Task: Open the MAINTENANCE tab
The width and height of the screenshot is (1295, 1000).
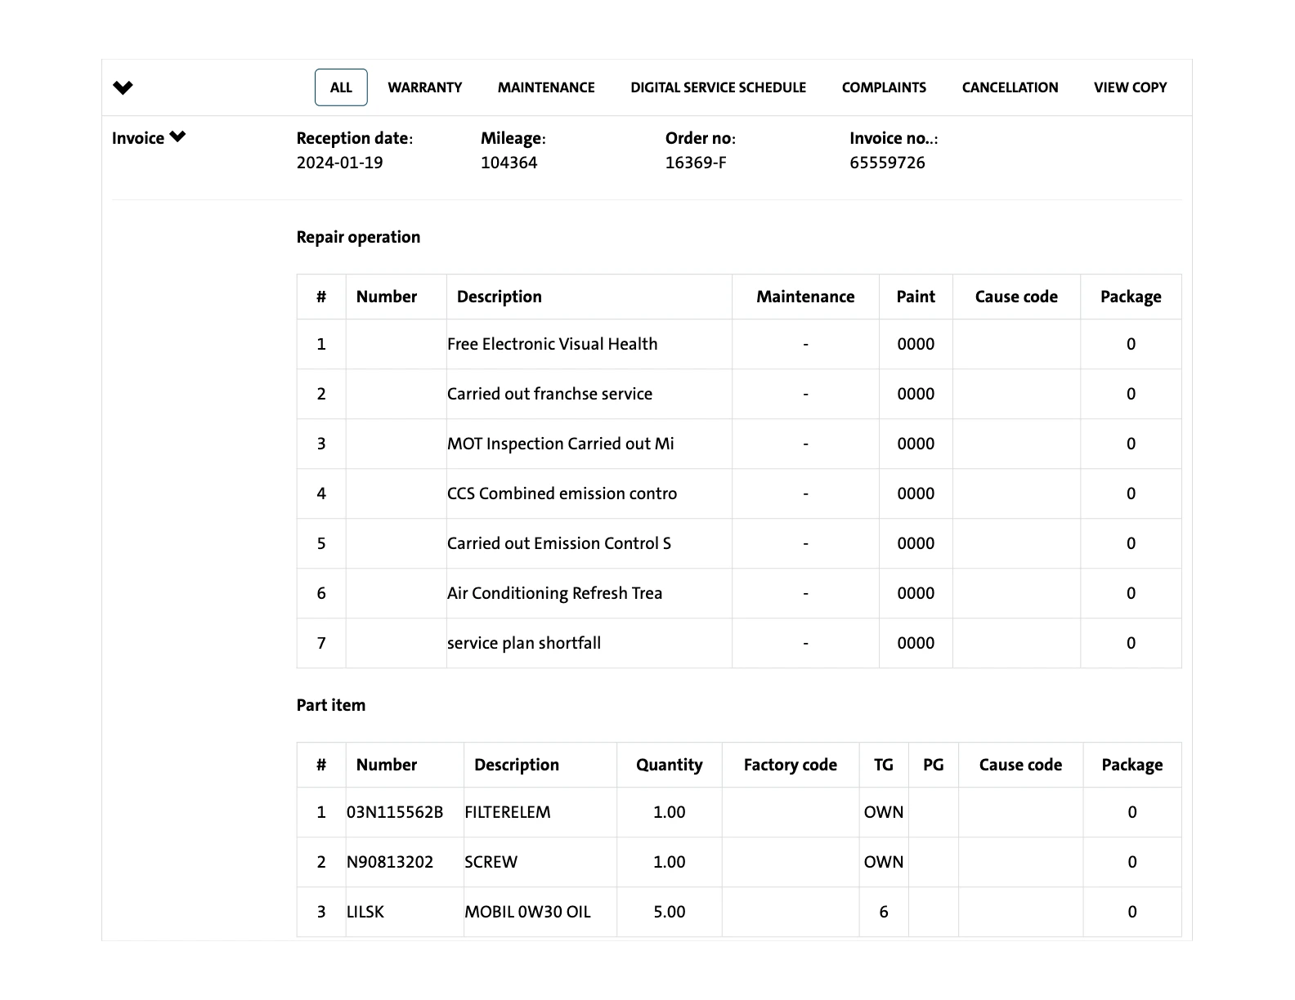Action: (546, 87)
